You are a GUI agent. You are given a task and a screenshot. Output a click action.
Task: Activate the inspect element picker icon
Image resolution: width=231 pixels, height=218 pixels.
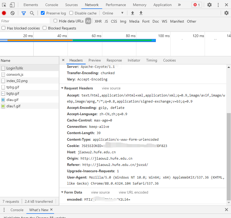[x=4, y=5]
